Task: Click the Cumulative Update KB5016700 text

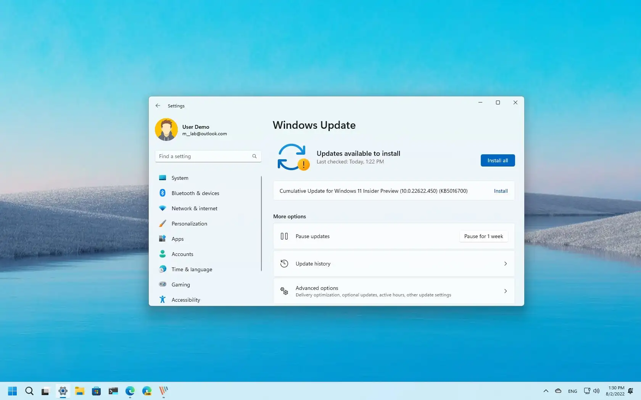Action: (374, 191)
